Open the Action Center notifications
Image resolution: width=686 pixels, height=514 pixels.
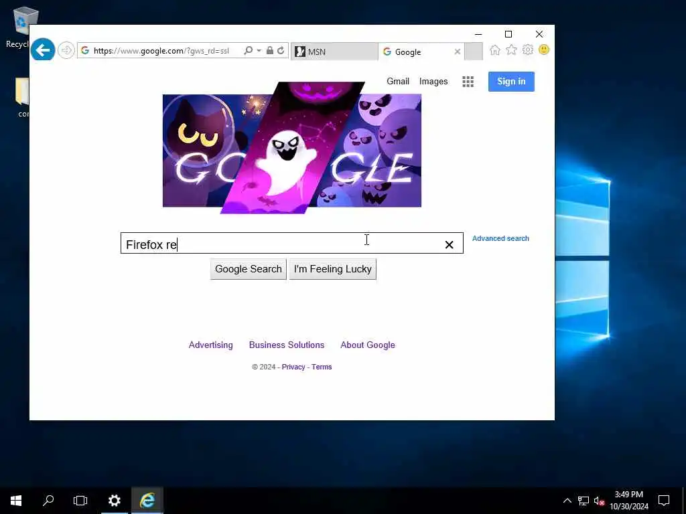[x=664, y=501]
